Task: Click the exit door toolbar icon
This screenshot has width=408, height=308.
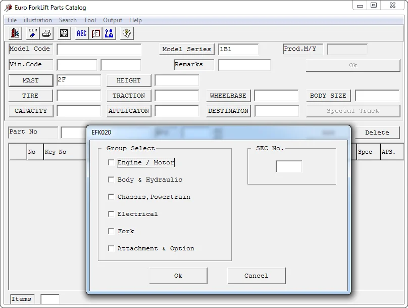Action: [x=15, y=33]
